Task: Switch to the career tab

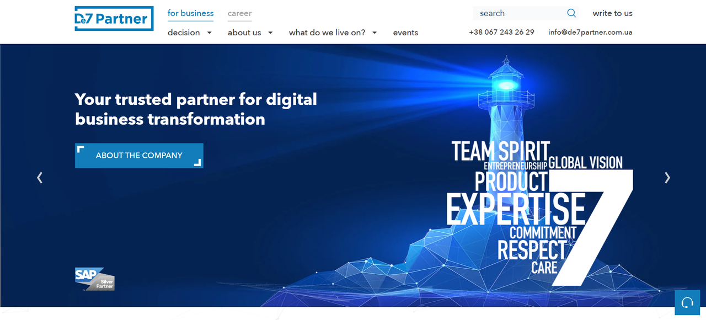Action: click(x=239, y=13)
